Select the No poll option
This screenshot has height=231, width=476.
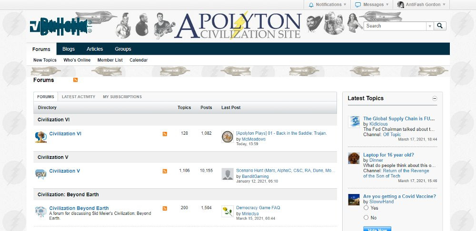pos(366,217)
